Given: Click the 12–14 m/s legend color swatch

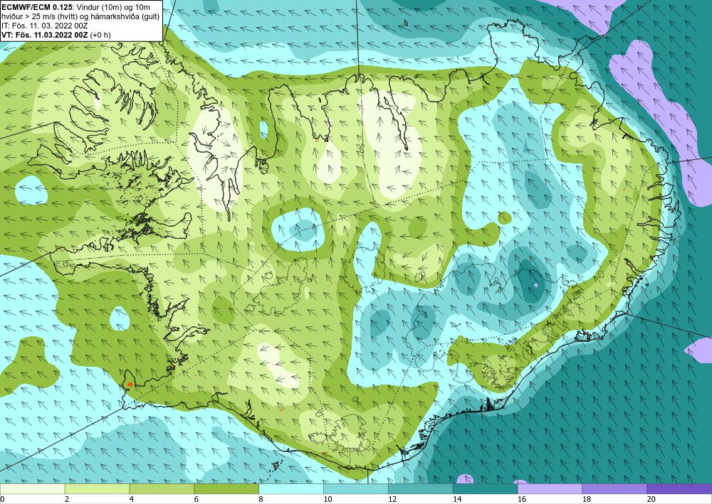Looking at the screenshot, I should coord(421,489).
